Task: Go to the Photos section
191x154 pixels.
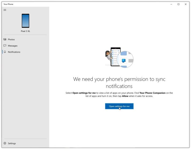Action: [11, 39]
